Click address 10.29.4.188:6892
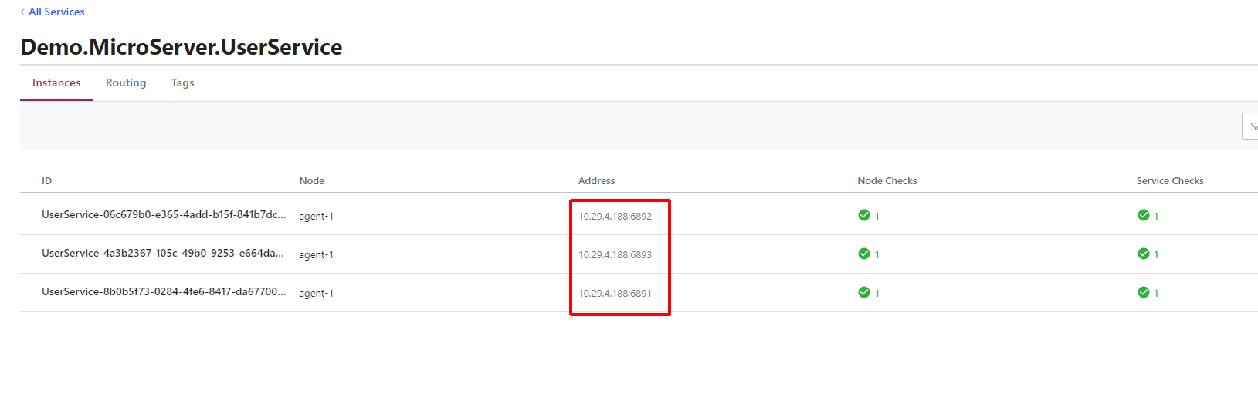Viewport: 1258px width, 407px height. point(615,216)
